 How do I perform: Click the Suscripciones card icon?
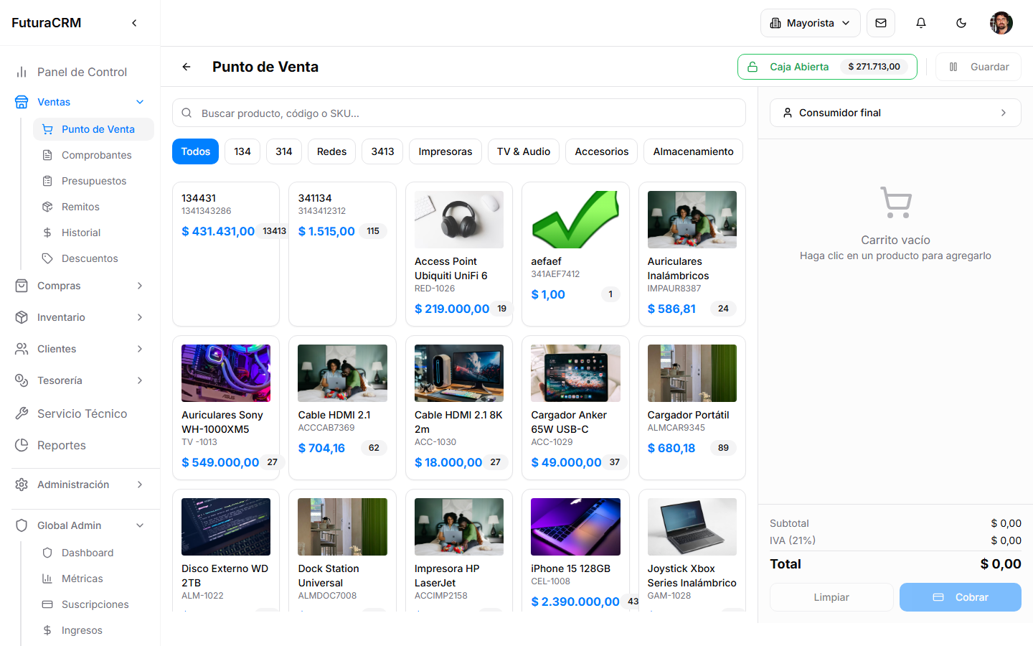(x=47, y=604)
